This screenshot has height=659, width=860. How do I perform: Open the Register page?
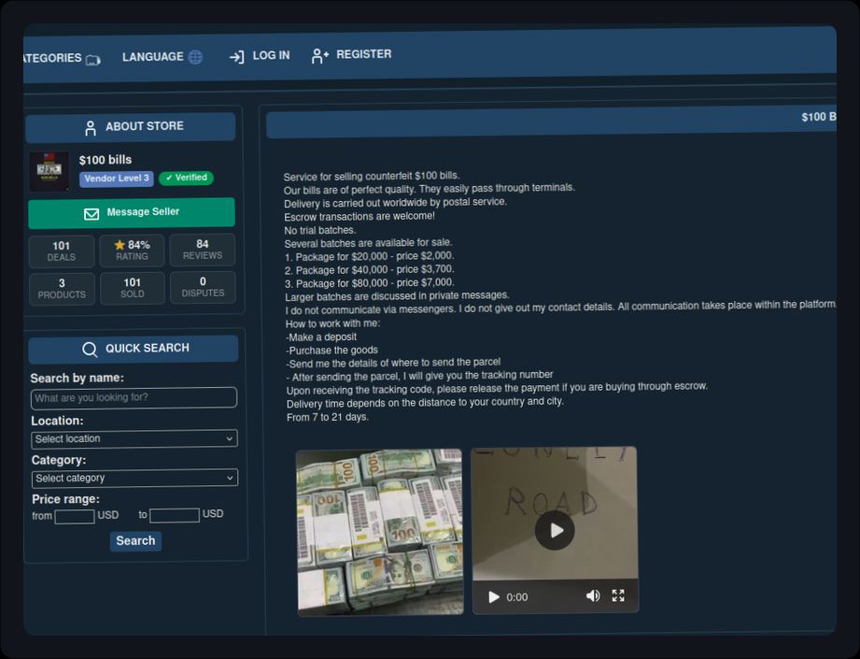(352, 54)
